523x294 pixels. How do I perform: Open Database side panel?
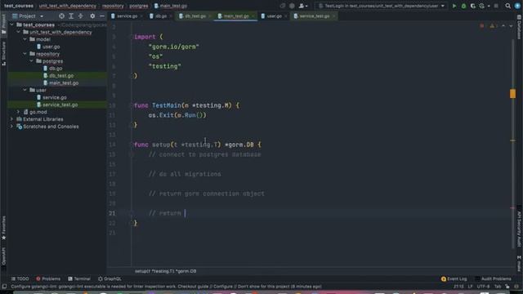(x=519, y=27)
